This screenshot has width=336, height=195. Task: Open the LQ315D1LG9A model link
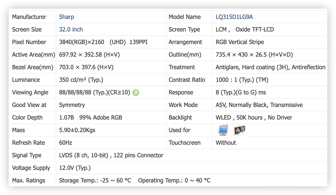234,17
